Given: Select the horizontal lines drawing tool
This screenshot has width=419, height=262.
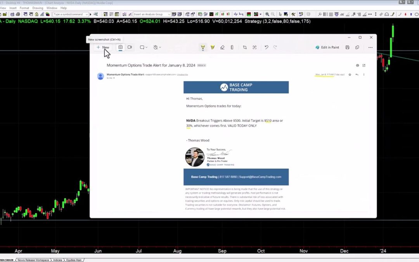Looking at the screenshot, I should tap(331, 14).
